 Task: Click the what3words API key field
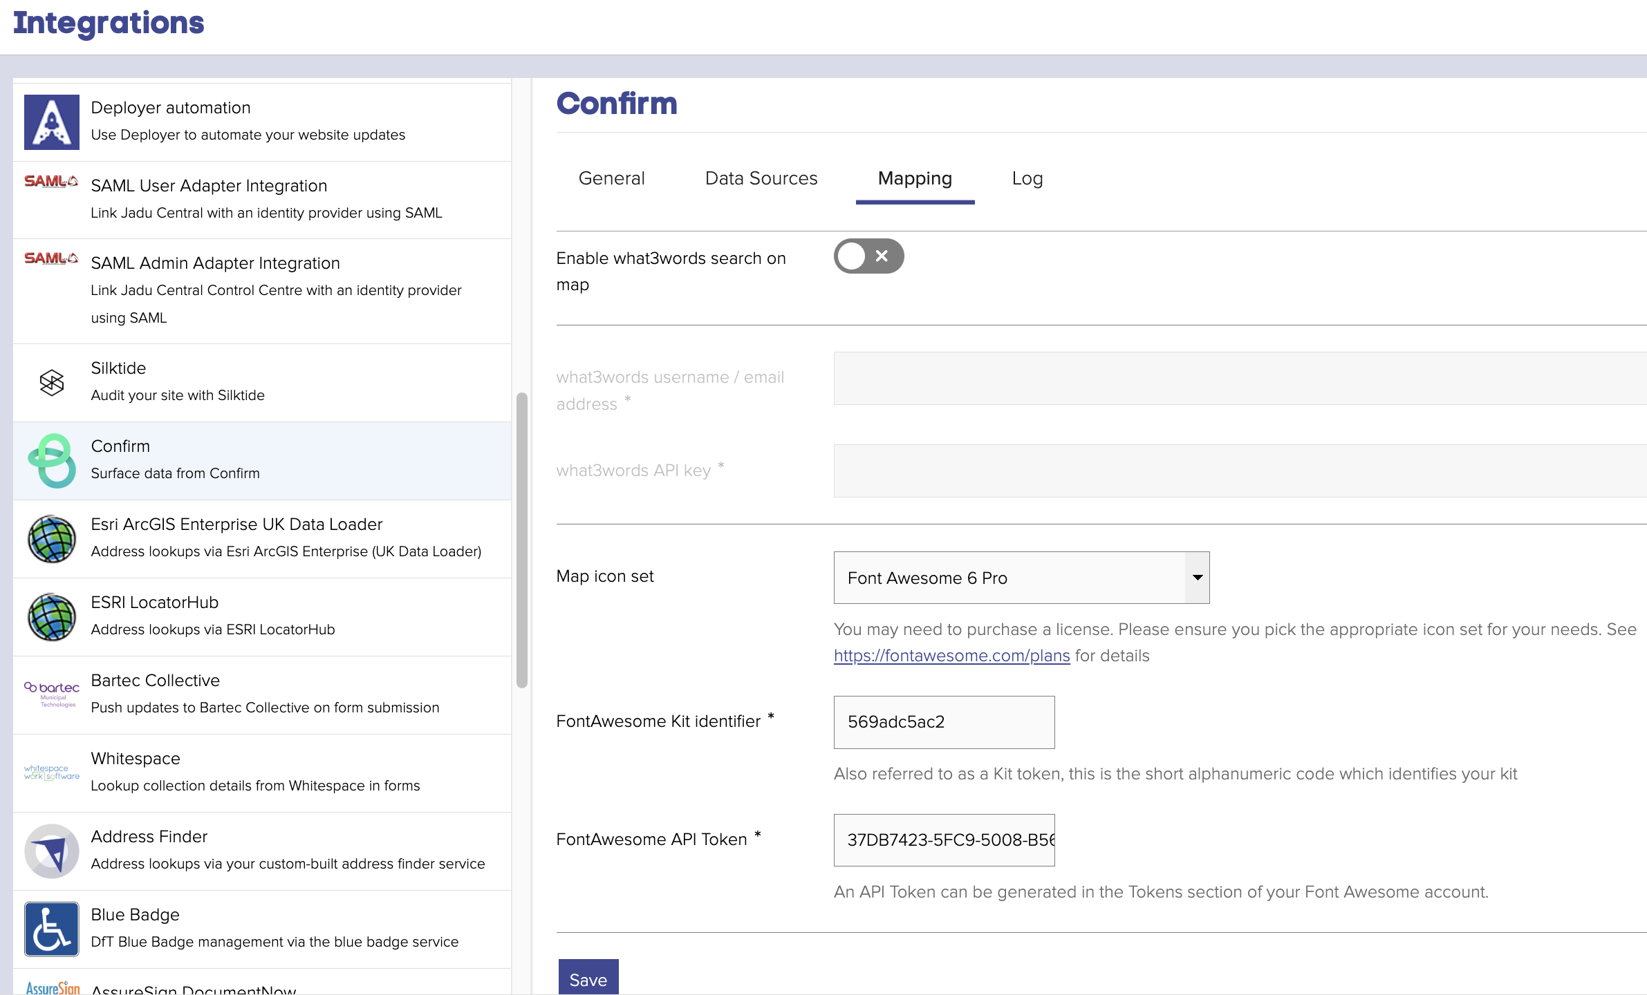[1240, 471]
